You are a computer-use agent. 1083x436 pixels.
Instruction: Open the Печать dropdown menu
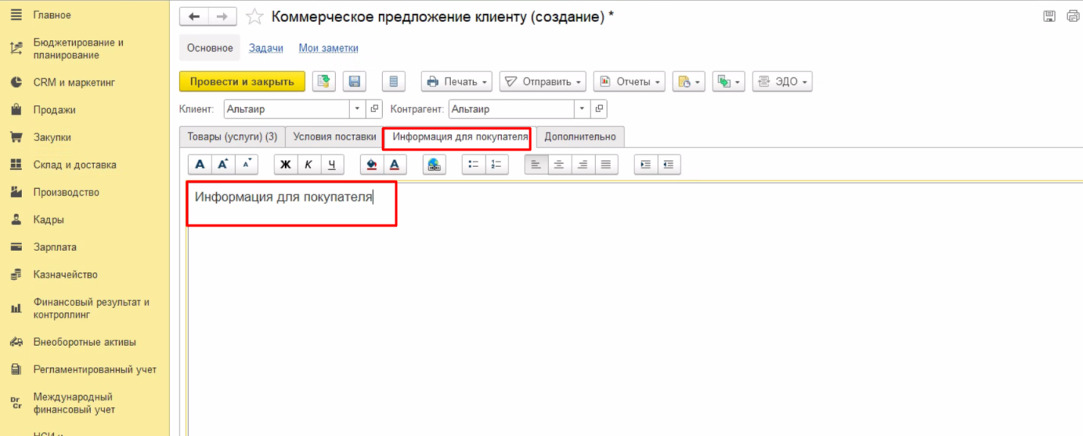(456, 82)
